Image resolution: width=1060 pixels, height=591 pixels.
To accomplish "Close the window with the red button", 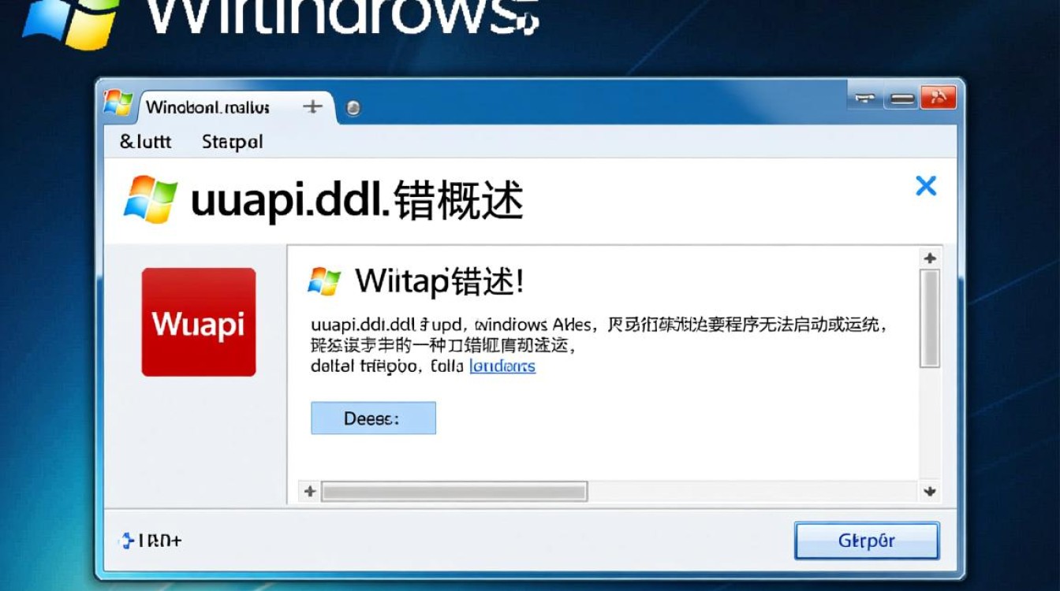I will (939, 98).
